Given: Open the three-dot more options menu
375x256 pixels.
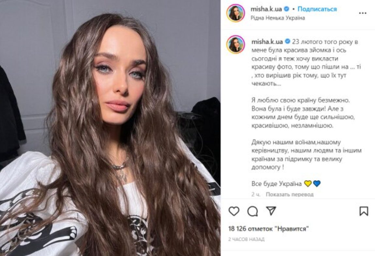Looking at the screenshot, I should [x=363, y=13].
